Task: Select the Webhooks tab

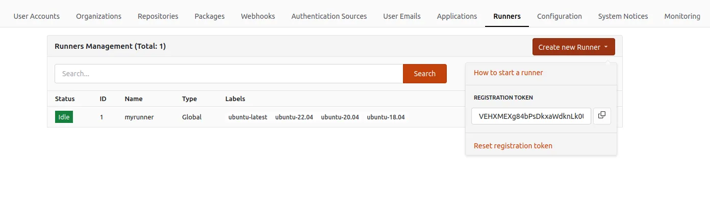Action: pyautogui.click(x=258, y=16)
